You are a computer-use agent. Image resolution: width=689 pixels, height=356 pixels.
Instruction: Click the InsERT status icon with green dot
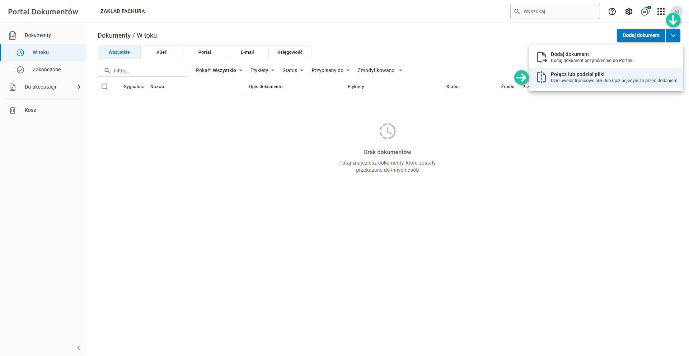tap(645, 11)
